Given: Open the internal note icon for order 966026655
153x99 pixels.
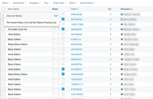Looking at the screenshot, I should tap(63, 29).
